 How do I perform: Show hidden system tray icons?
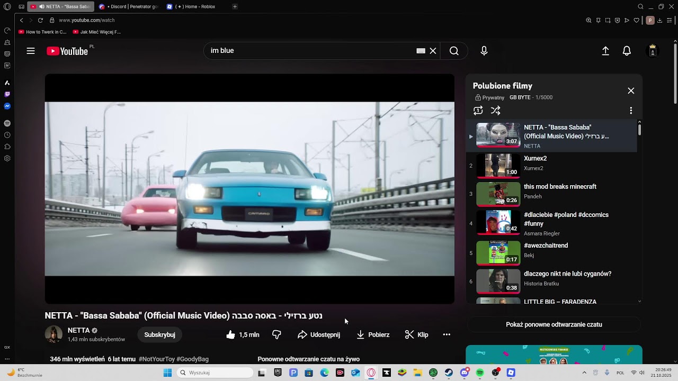[x=584, y=373]
